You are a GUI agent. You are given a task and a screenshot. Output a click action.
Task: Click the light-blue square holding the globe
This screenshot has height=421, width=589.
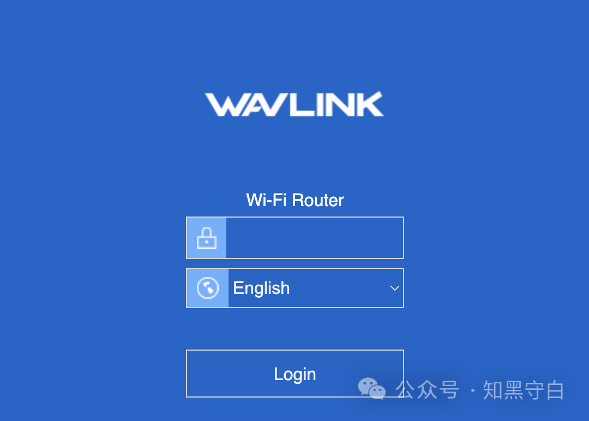(208, 288)
